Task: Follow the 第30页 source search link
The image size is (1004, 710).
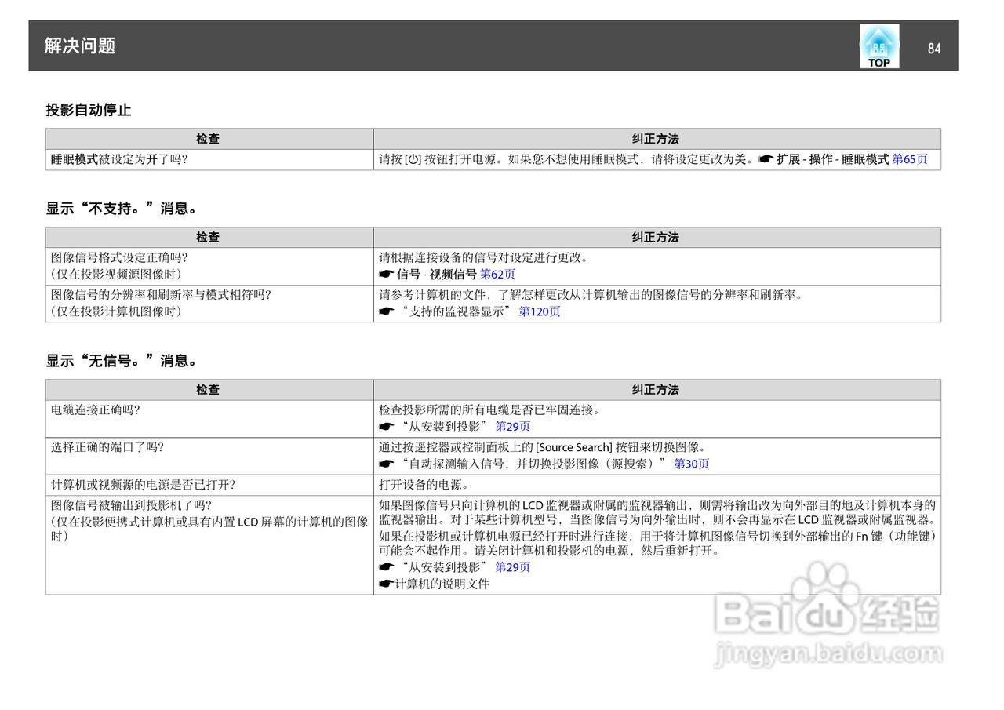Action: [691, 464]
